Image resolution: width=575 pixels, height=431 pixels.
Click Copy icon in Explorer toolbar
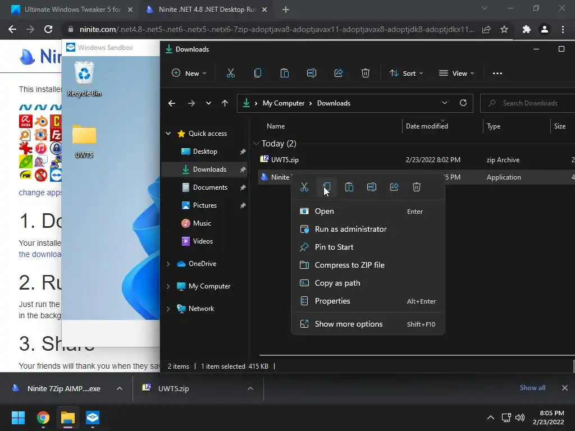(x=258, y=74)
